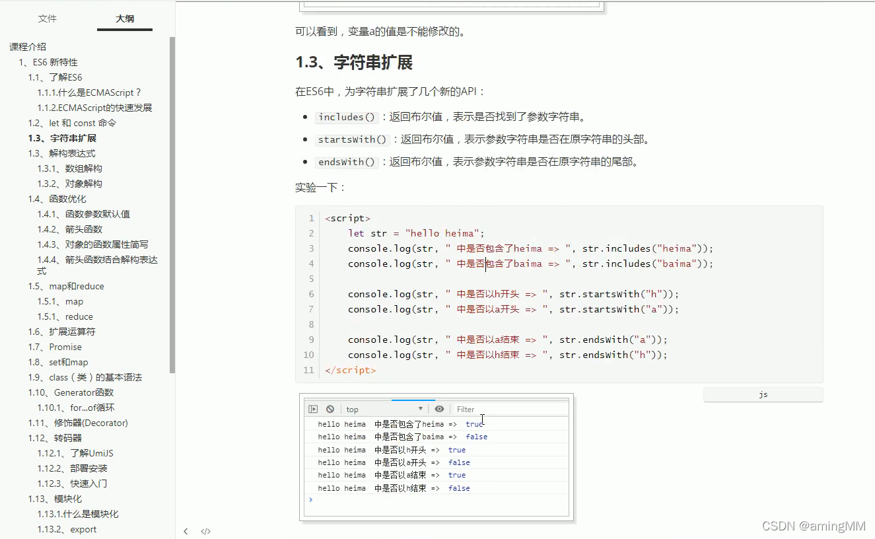Viewport: 875px width, 539px height.
Task: Jump to 1.4、函数优化
Action: [x=57, y=199]
